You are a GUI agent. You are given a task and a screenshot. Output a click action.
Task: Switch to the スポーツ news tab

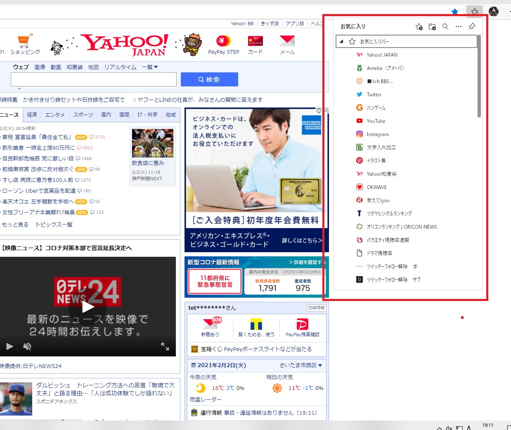point(83,115)
